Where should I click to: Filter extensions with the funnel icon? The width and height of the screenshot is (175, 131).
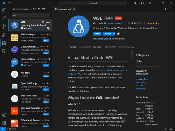click(35, 9)
